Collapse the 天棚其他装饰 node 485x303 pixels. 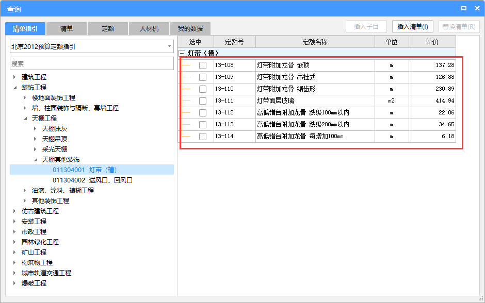(x=35, y=160)
